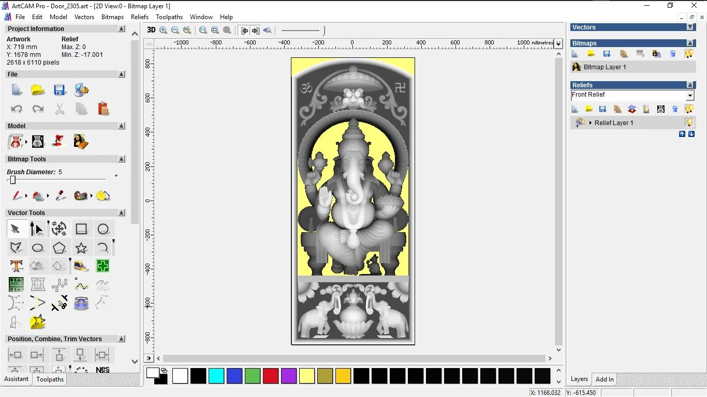Collapse the Project Information section

point(122,29)
